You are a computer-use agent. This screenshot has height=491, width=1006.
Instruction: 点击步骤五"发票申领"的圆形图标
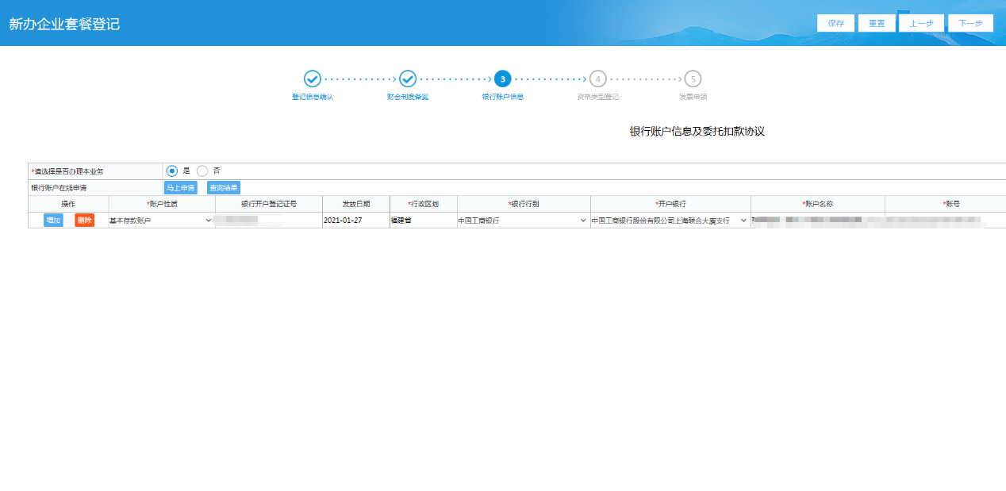pos(693,79)
